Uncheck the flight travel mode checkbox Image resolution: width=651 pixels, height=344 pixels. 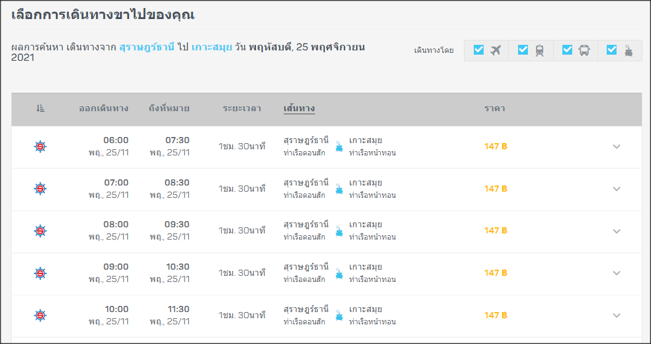(x=479, y=50)
